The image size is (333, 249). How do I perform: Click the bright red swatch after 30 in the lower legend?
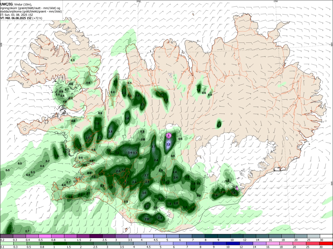pyautogui.click(x=326, y=243)
